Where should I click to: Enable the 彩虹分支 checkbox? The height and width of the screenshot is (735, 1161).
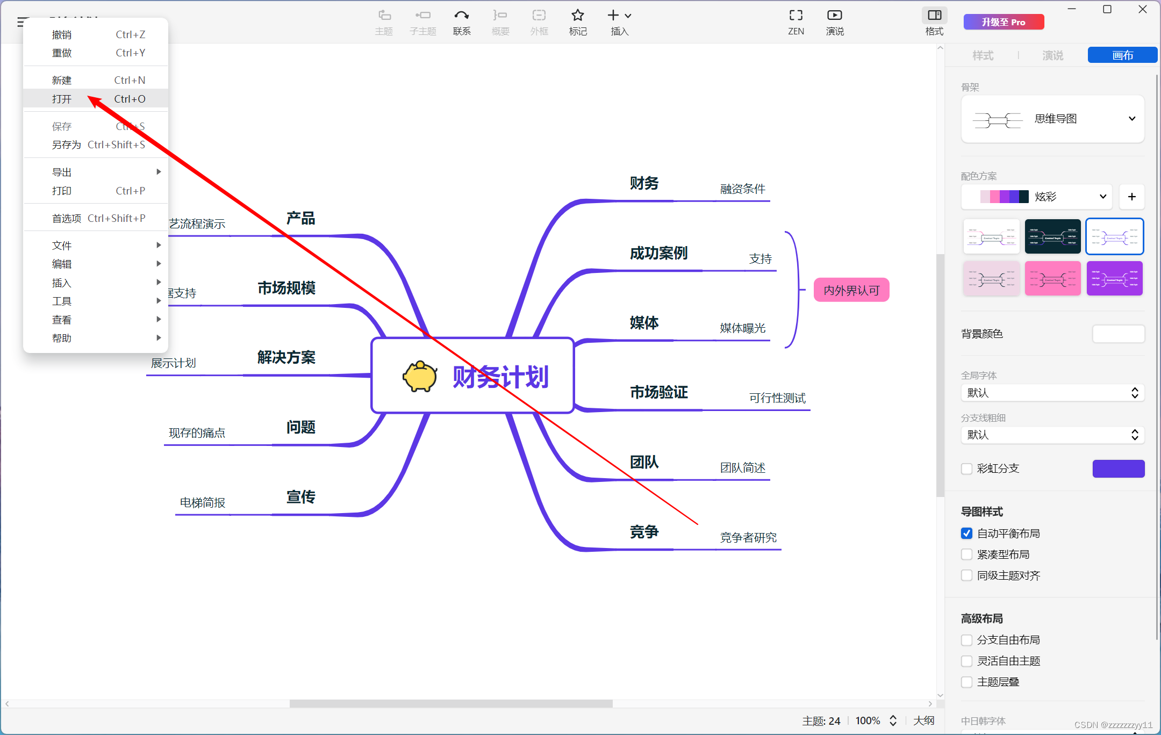pos(966,469)
